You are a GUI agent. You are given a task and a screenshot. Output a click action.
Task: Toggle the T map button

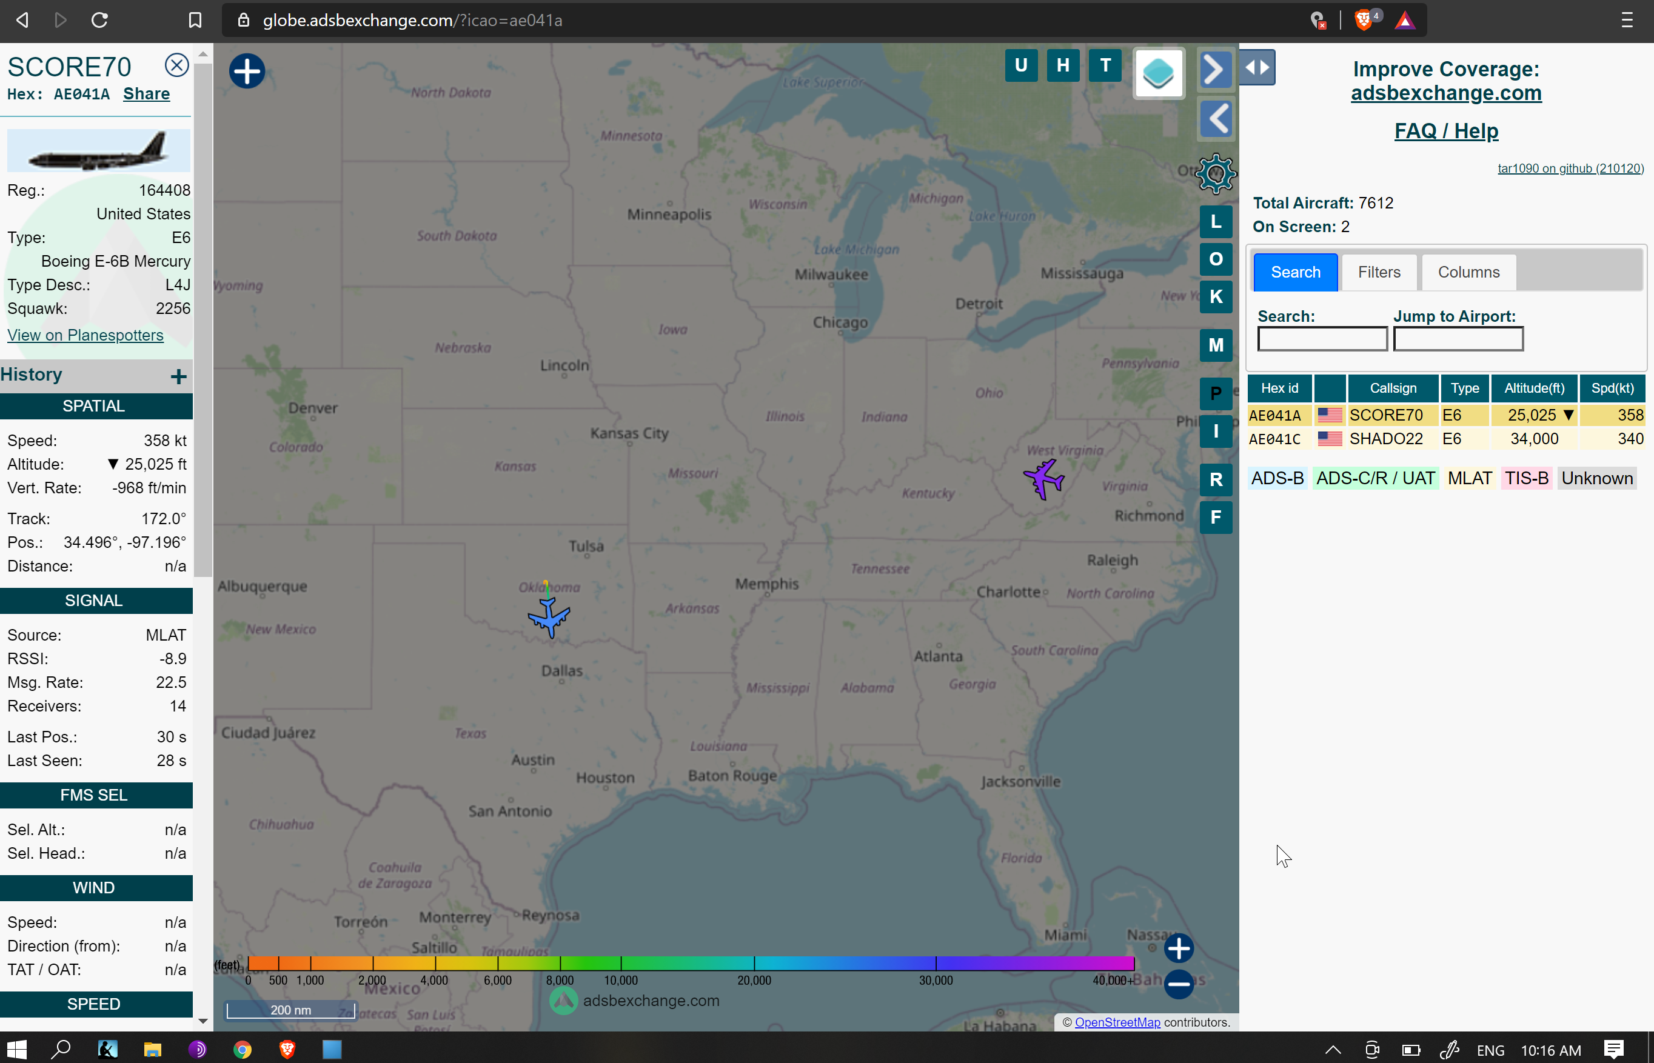click(x=1105, y=65)
